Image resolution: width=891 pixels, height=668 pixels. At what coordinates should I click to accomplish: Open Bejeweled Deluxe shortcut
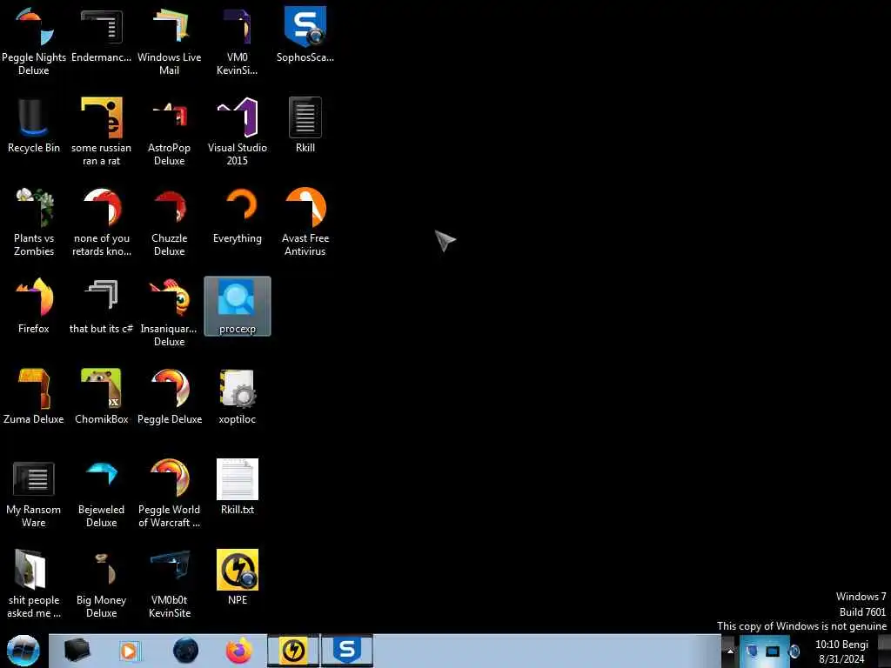click(x=101, y=493)
